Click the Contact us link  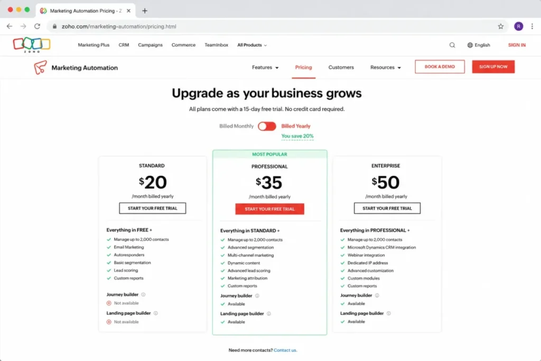[x=285, y=350]
